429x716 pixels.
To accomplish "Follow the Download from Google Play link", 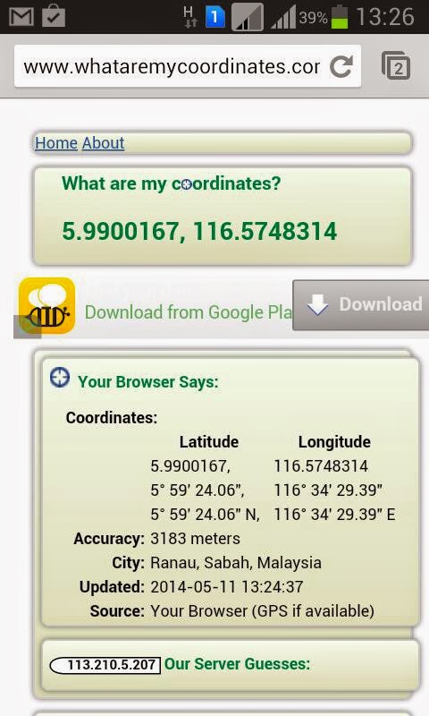I will [189, 312].
